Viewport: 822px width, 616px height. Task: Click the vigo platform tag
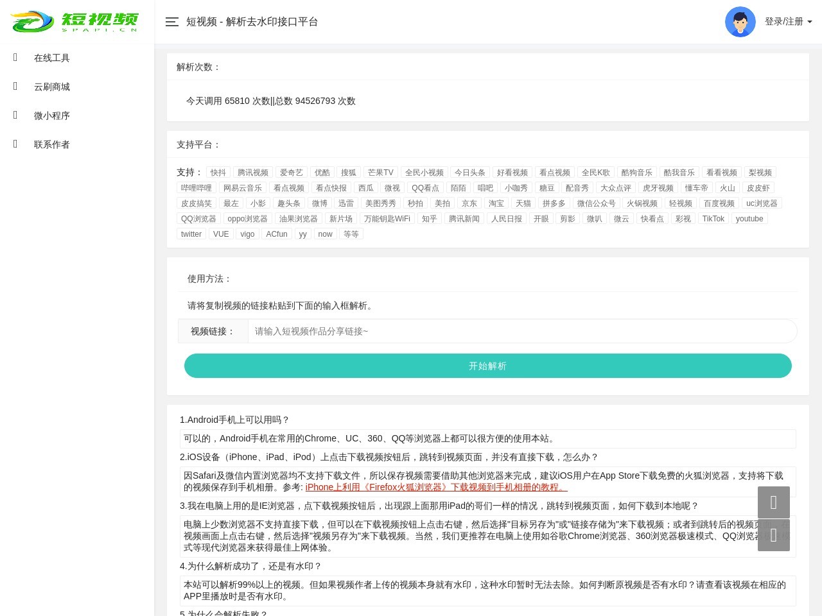point(248,234)
